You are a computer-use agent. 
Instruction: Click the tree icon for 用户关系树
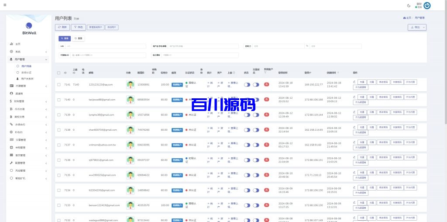pyautogui.click(x=17, y=79)
